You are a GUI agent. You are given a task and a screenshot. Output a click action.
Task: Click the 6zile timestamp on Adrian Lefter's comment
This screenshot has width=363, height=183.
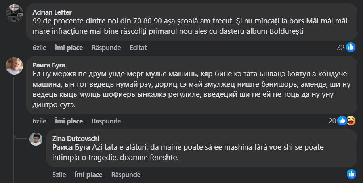coord(40,48)
